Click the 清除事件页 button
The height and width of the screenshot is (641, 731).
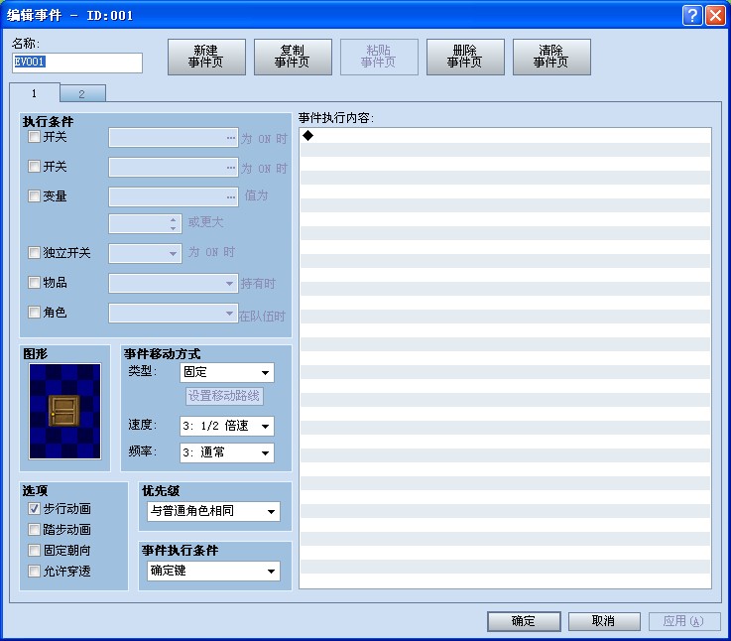click(x=551, y=57)
